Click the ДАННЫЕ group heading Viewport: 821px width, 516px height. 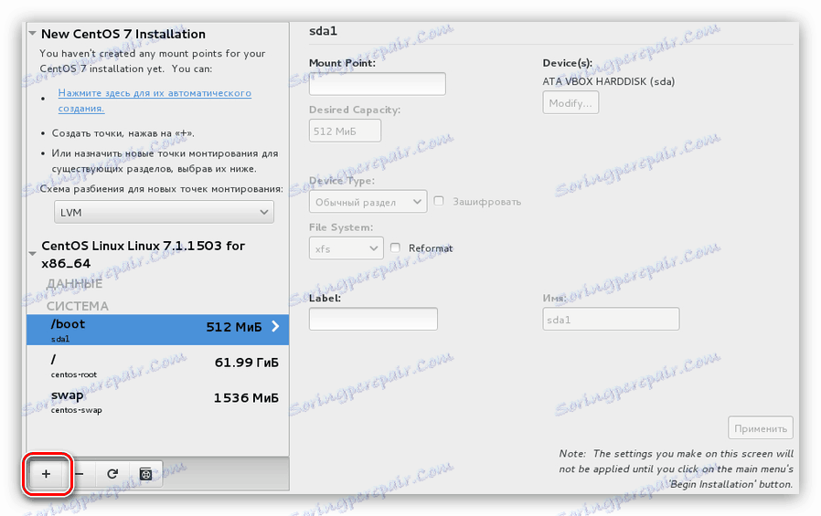74,284
